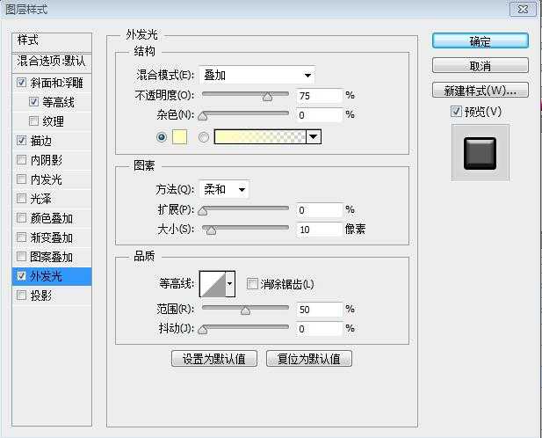The image size is (542, 438).
Task: Uncheck the 等高线 sub-option checkbox
Action: point(33,102)
